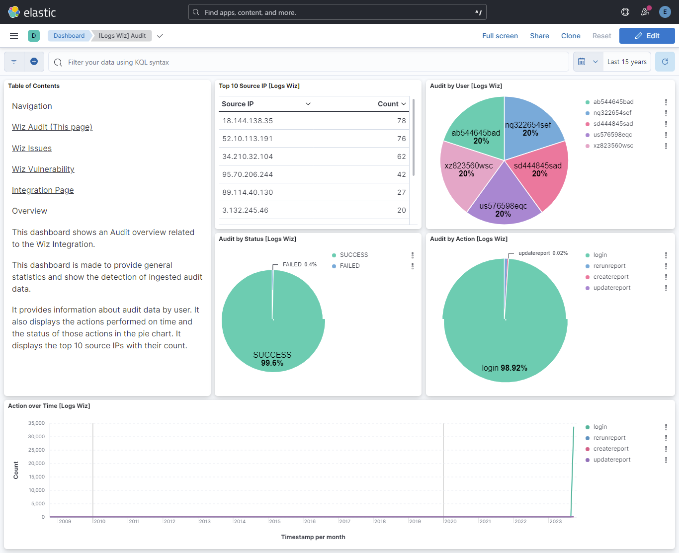
Task: Expand the chevron next to [Logs Wiz] Audit breadcrumb
Action: [x=160, y=36]
